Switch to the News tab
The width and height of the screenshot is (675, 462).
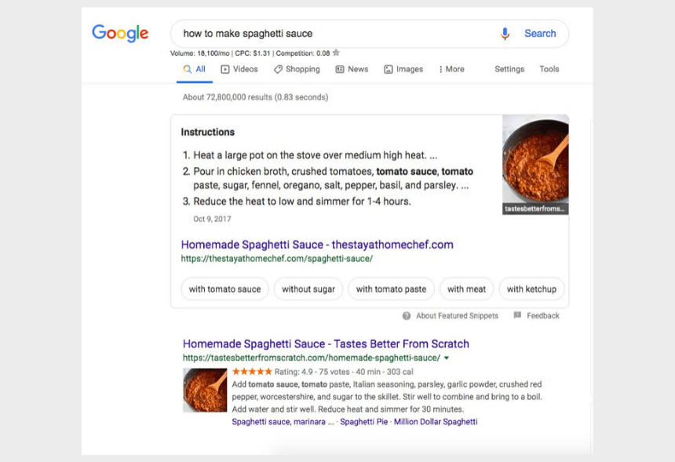(352, 69)
